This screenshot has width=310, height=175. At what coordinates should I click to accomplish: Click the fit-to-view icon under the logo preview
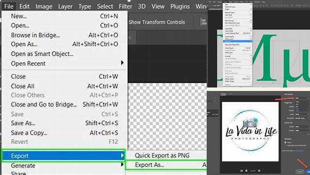click(242, 171)
